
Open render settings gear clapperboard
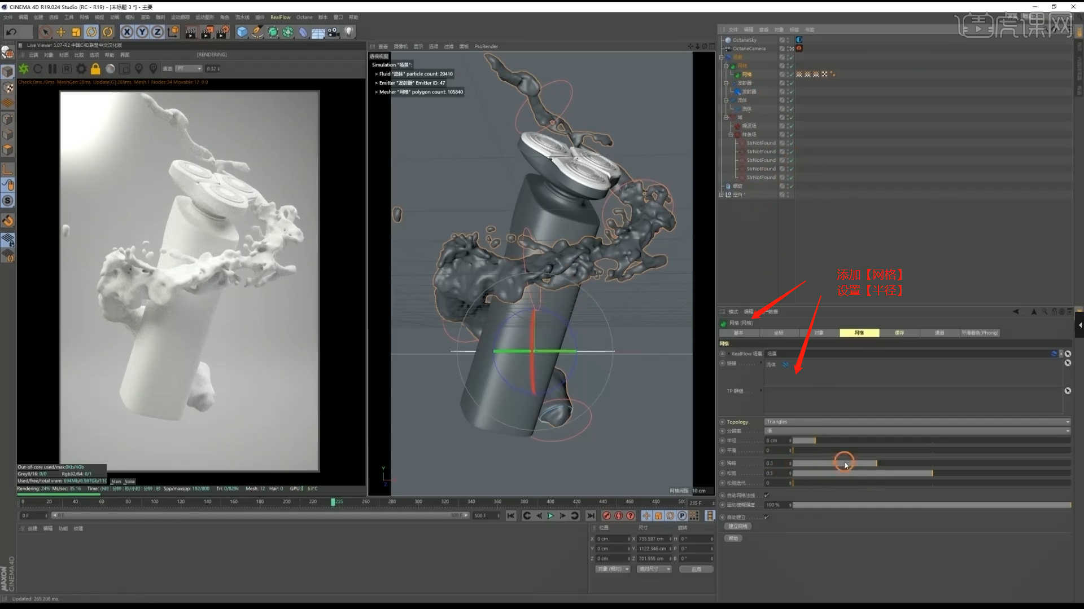(223, 32)
